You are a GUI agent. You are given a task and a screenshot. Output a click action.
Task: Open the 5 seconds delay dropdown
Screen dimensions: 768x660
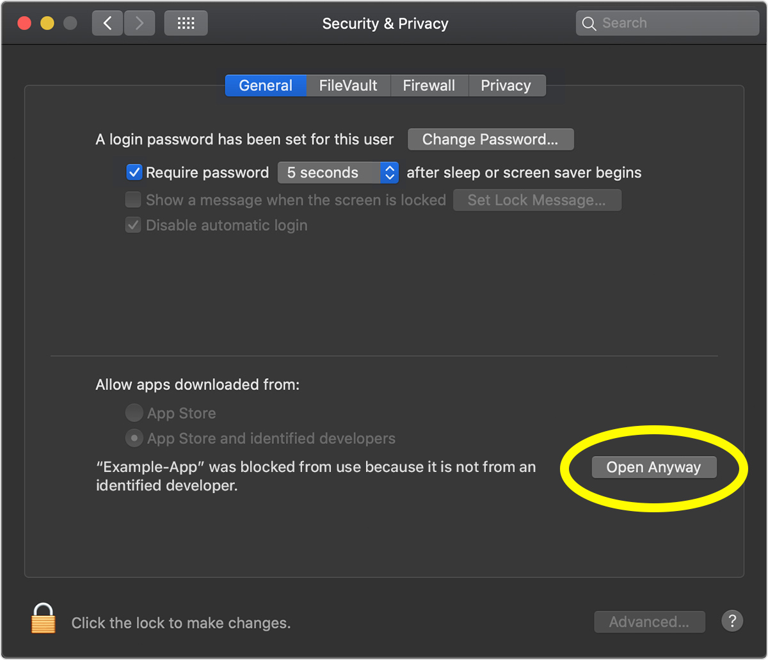338,173
